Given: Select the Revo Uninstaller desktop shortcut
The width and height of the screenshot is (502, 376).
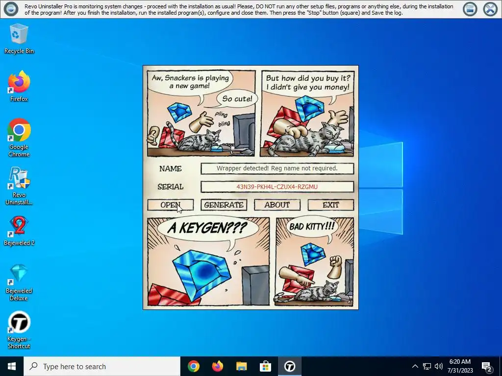Looking at the screenshot, I should click(19, 186).
